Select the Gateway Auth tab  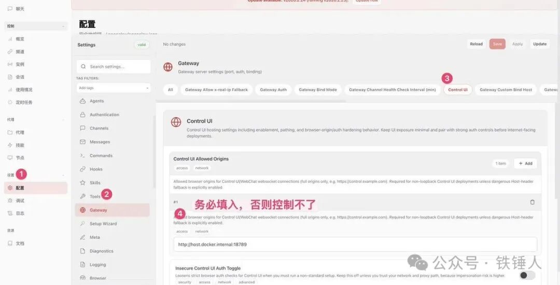point(273,90)
